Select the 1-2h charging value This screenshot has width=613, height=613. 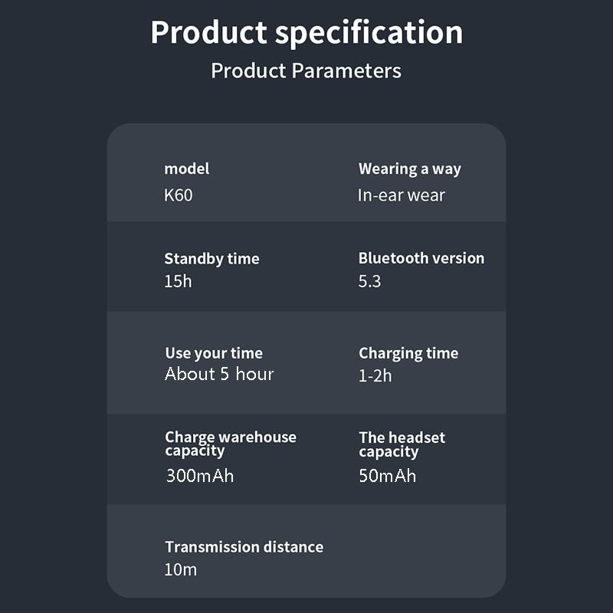click(375, 375)
